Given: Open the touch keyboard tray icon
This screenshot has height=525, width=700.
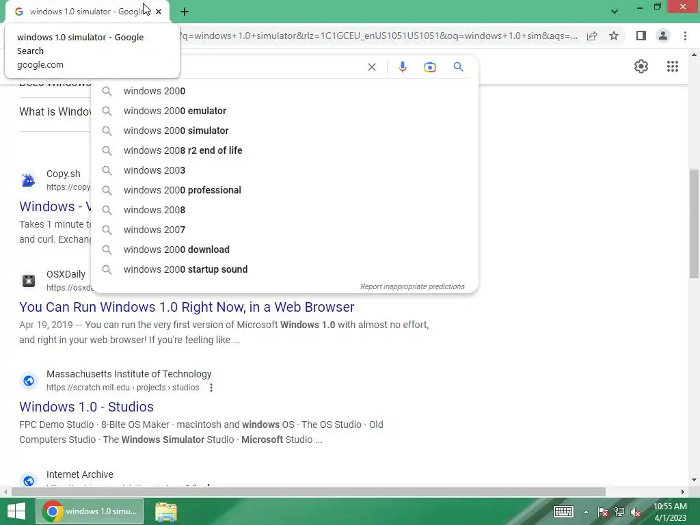Looking at the screenshot, I should [x=563, y=511].
